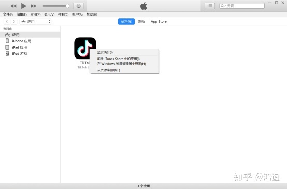Maximize the iTunes window
This screenshot has width=287, height=189.
277,3
